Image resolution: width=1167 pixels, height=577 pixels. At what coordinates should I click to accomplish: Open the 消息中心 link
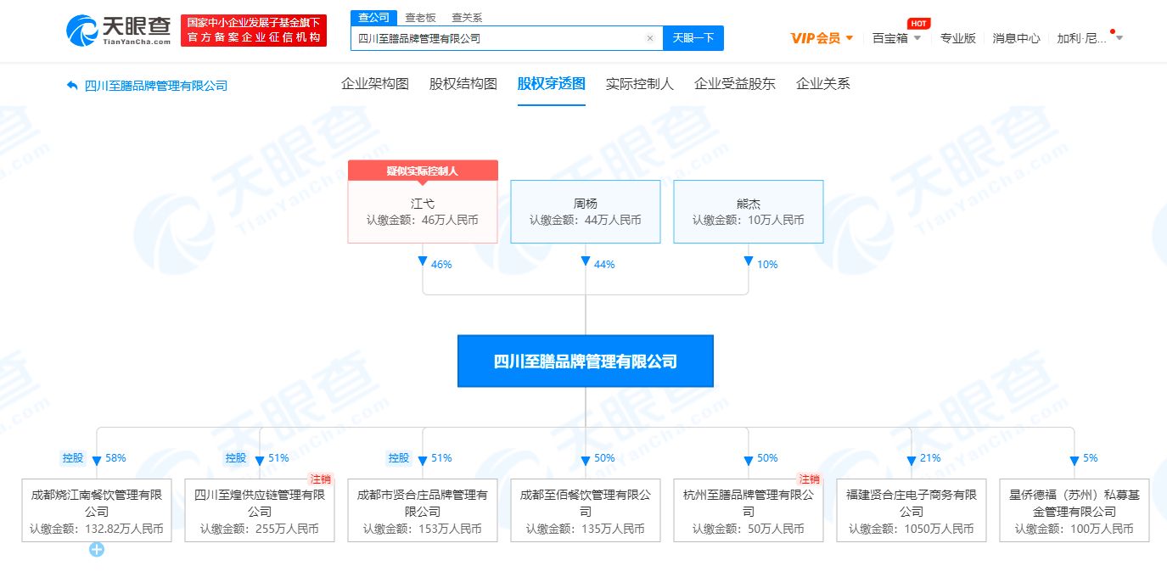point(1016,38)
